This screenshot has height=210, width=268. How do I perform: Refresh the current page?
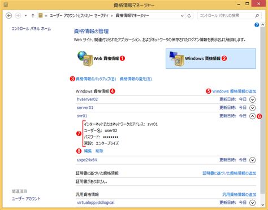(x=189, y=16)
